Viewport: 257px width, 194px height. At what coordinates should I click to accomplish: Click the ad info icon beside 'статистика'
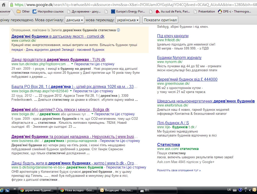pos(118,30)
